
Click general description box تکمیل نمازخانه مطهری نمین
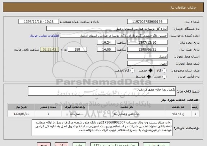[x=102, y=91]
